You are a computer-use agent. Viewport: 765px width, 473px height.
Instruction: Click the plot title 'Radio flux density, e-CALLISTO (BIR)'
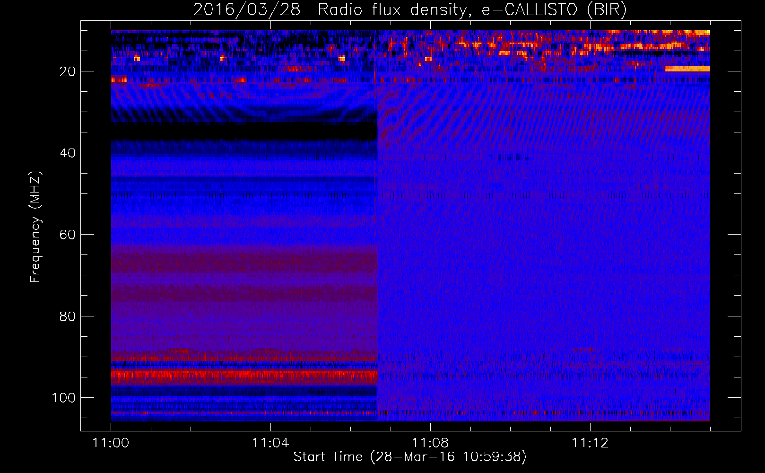pos(472,9)
